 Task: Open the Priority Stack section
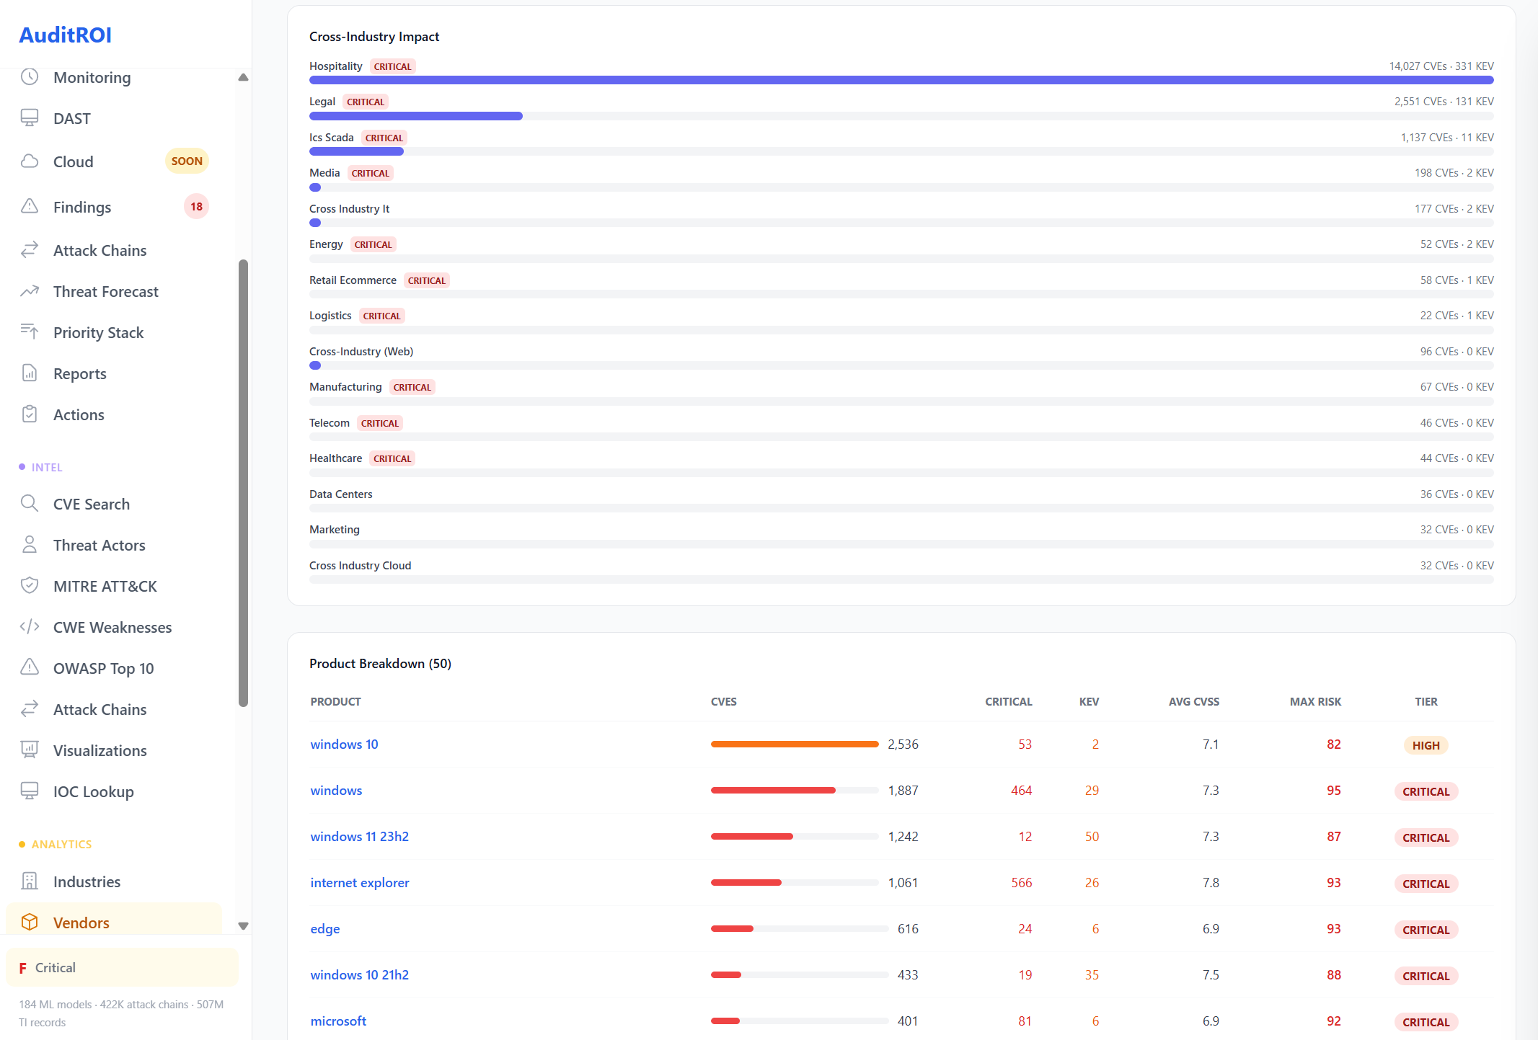pyautogui.click(x=114, y=332)
